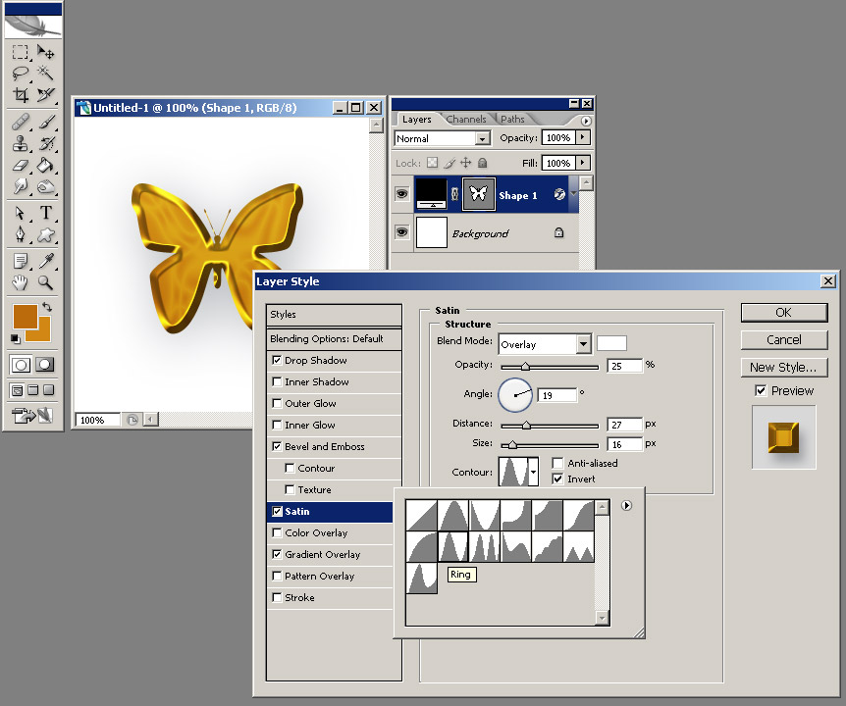Click Cancel in Layer Style
The height and width of the screenshot is (706, 846).
coord(784,339)
